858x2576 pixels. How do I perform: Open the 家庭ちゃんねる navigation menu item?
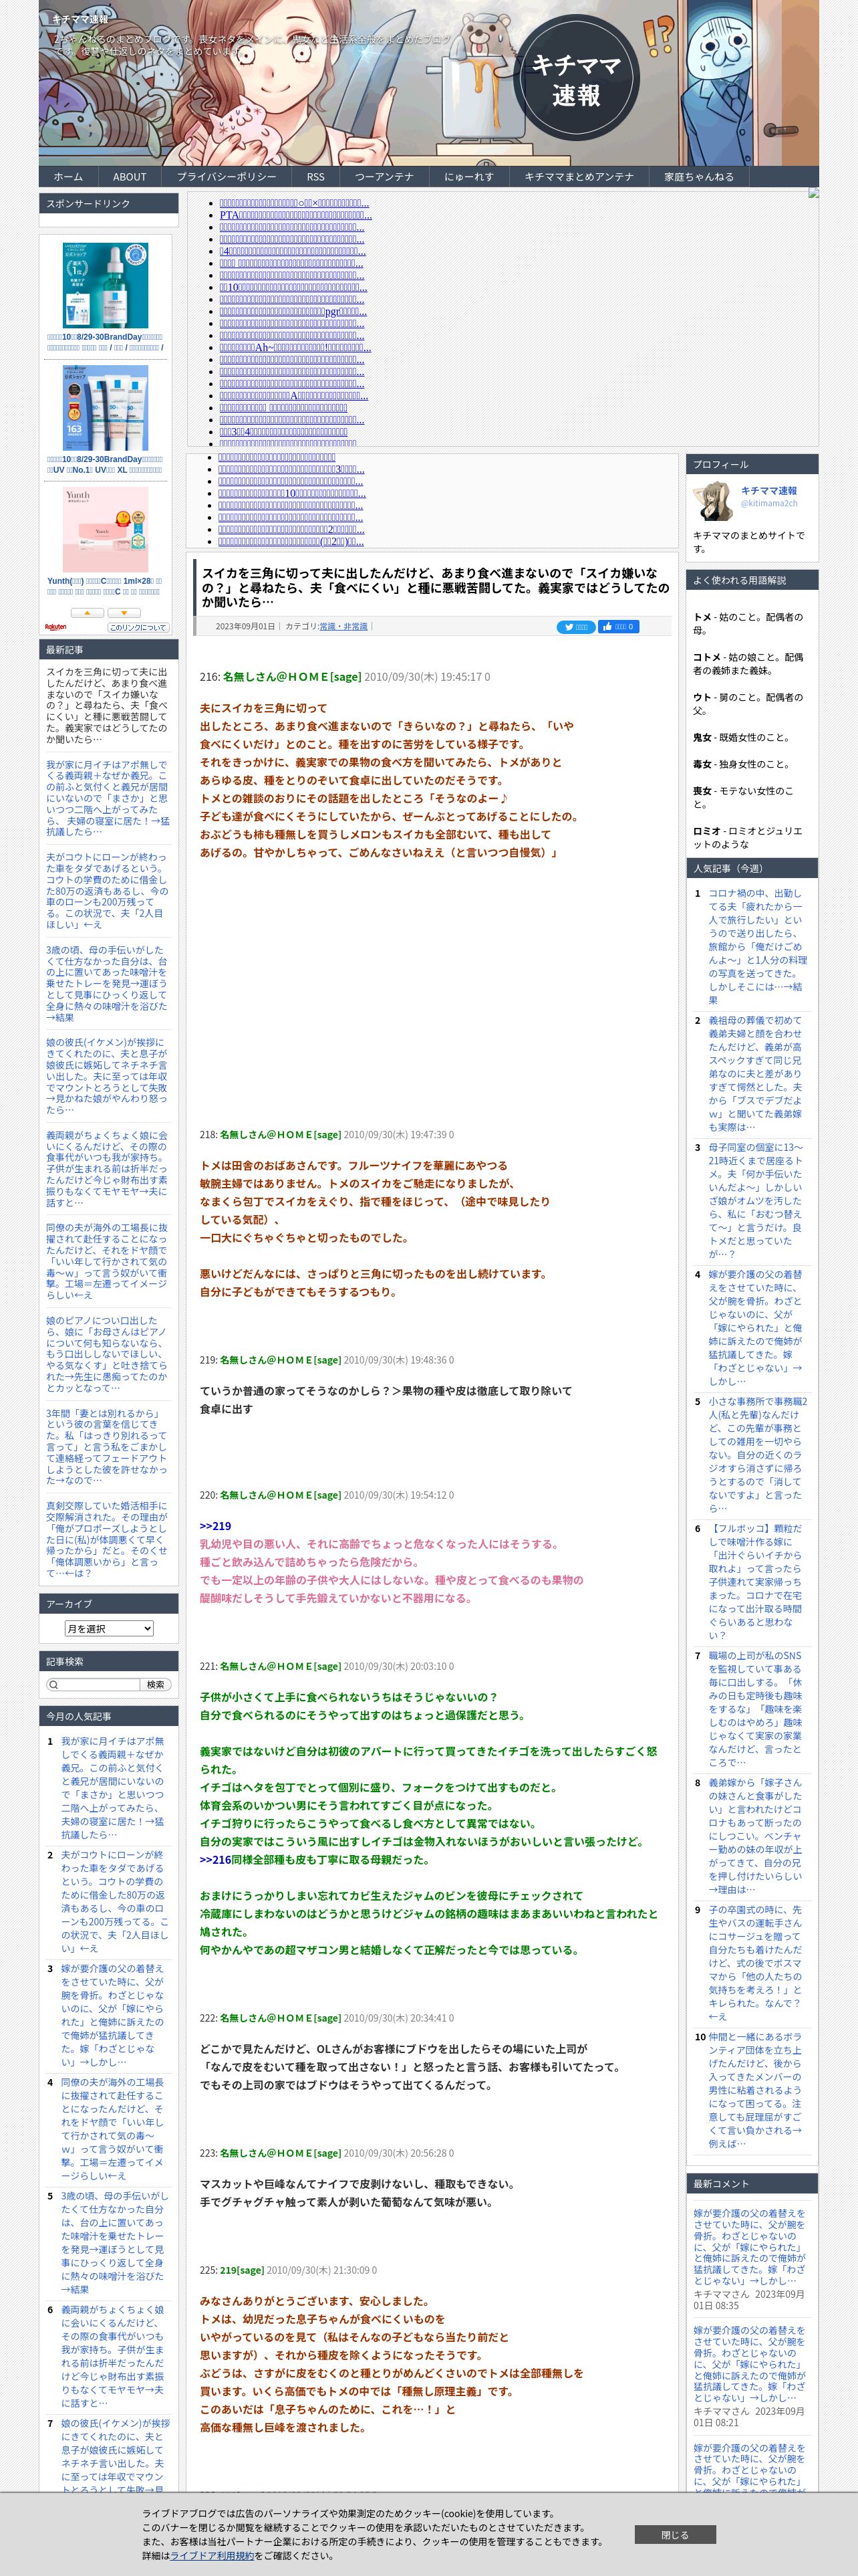pyautogui.click(x=699, y=177)
